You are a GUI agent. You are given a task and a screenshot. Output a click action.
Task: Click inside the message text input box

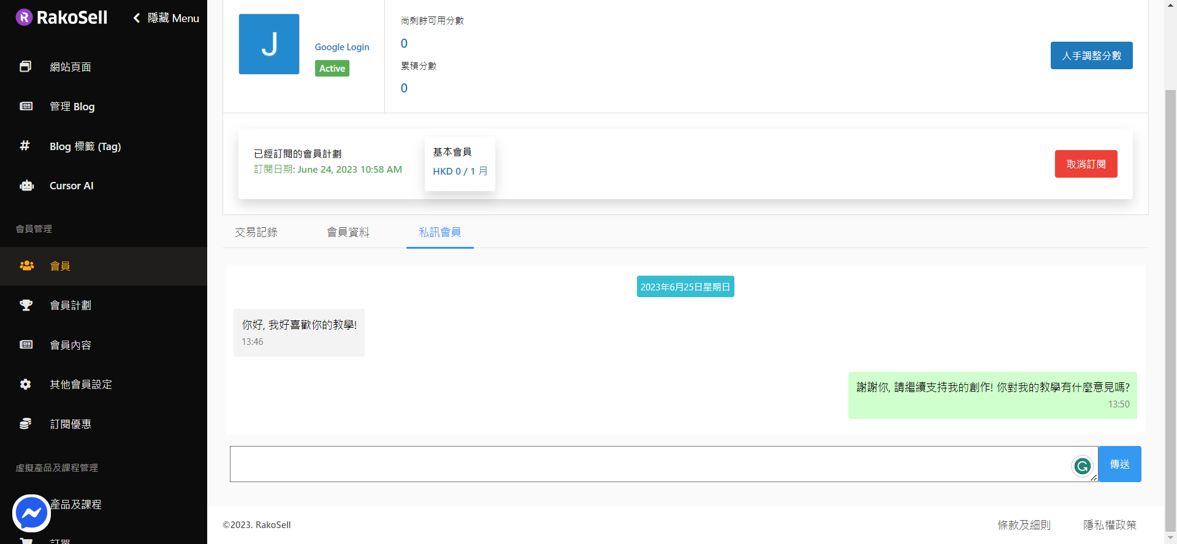point(650,464)
